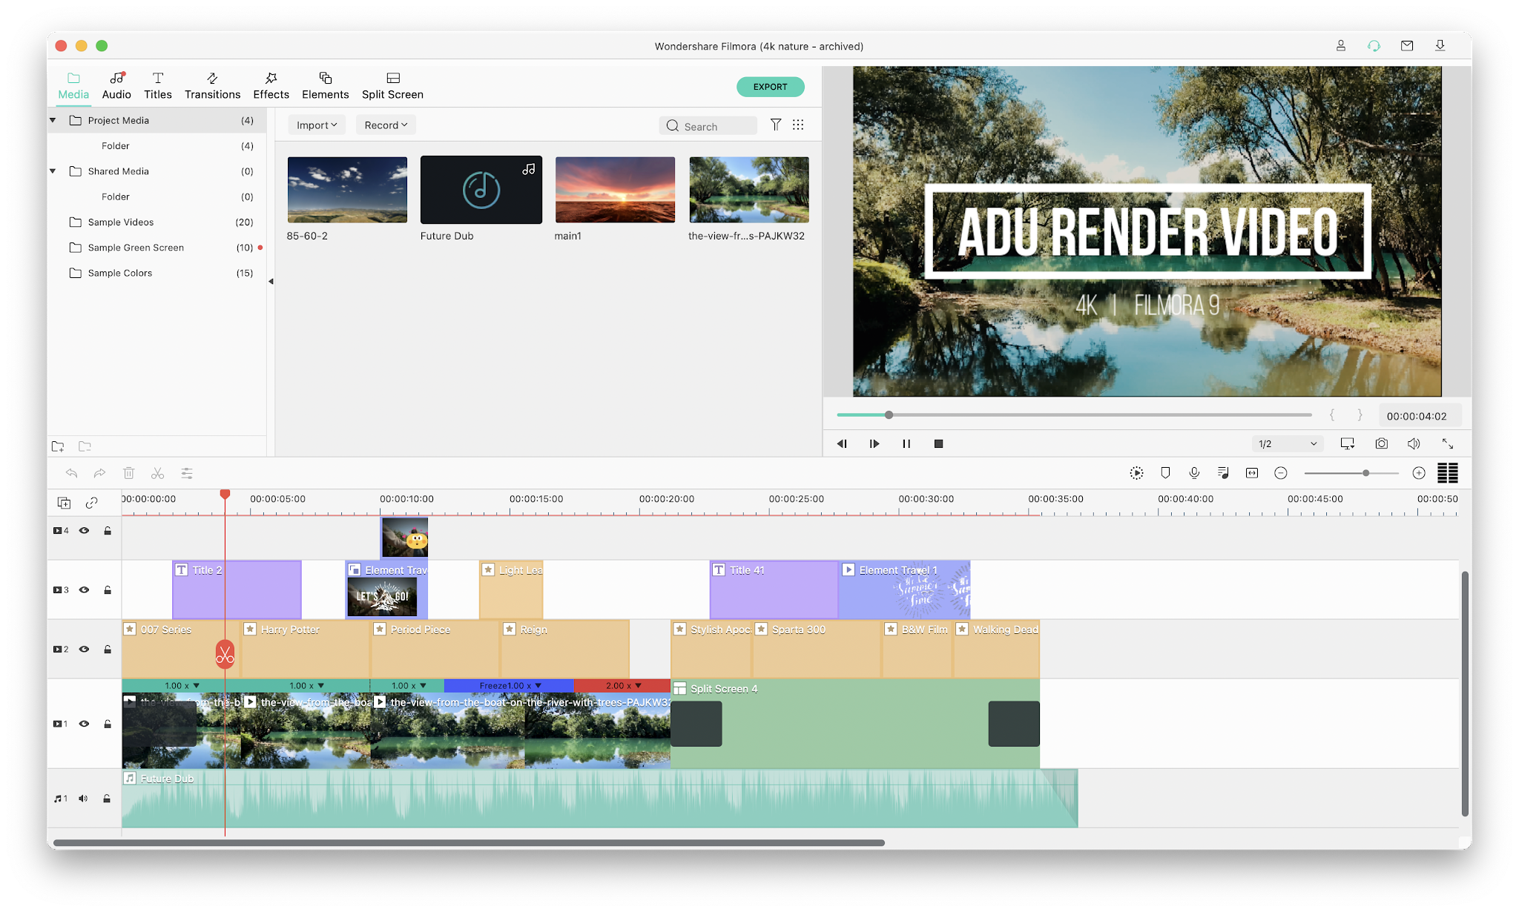
Task: Undo the last timeline action
Action: [71, 473]
